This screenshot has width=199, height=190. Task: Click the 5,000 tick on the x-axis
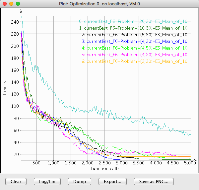(x=189, y=163)
